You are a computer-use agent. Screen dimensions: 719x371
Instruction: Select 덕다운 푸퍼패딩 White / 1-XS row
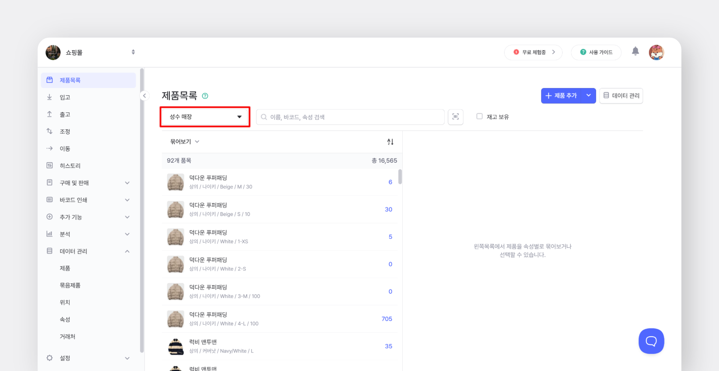pyautogui.click(x=279, y=237)
